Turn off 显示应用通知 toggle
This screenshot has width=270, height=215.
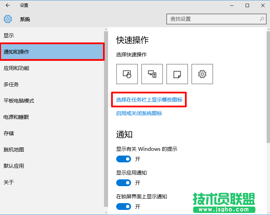tap(124, 183)
